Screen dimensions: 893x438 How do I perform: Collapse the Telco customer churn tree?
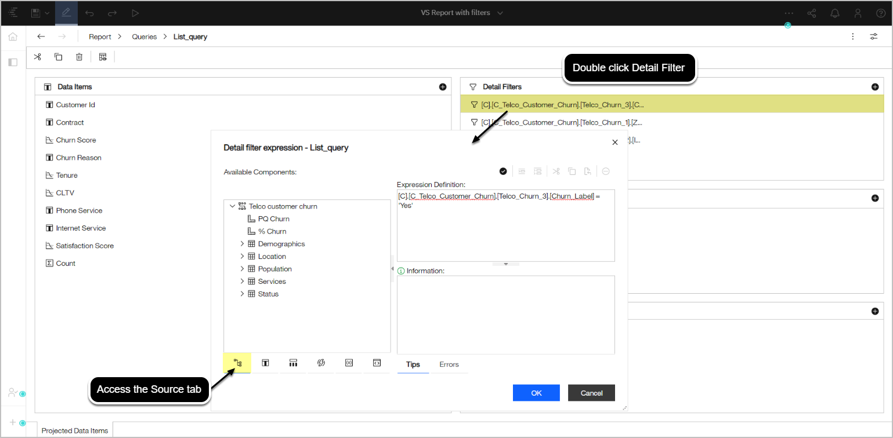click(232, 206)
